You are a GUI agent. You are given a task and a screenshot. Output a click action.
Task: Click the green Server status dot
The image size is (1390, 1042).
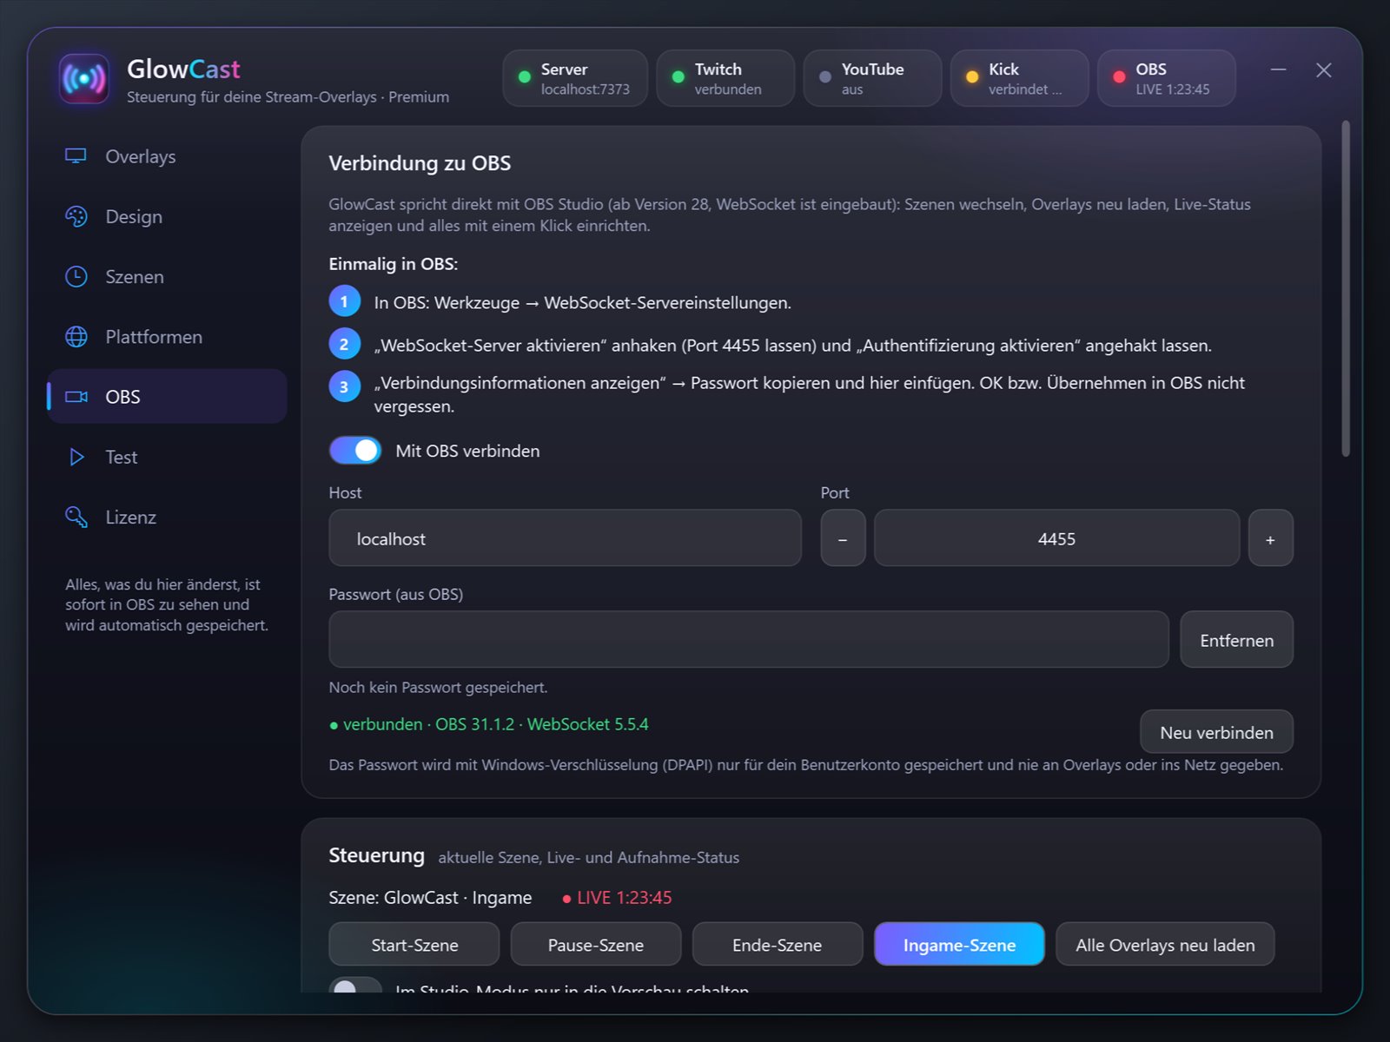pos(525,77)
